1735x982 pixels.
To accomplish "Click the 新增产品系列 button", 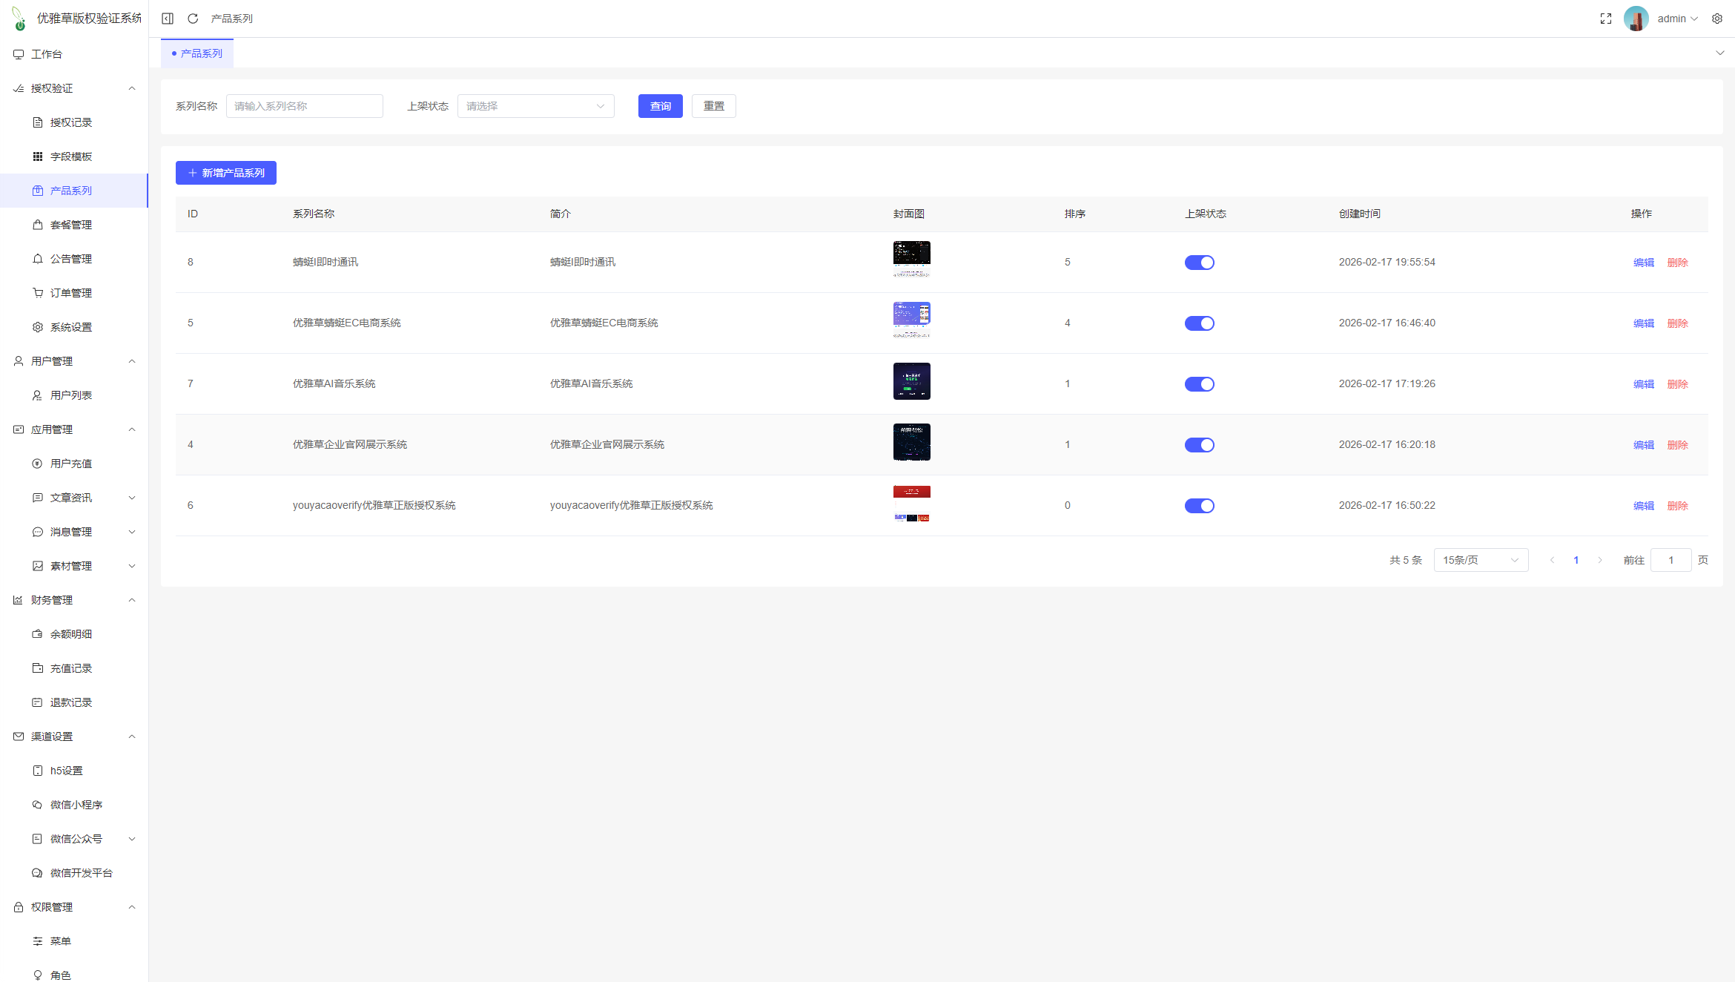I will click(x=226, y=173).
